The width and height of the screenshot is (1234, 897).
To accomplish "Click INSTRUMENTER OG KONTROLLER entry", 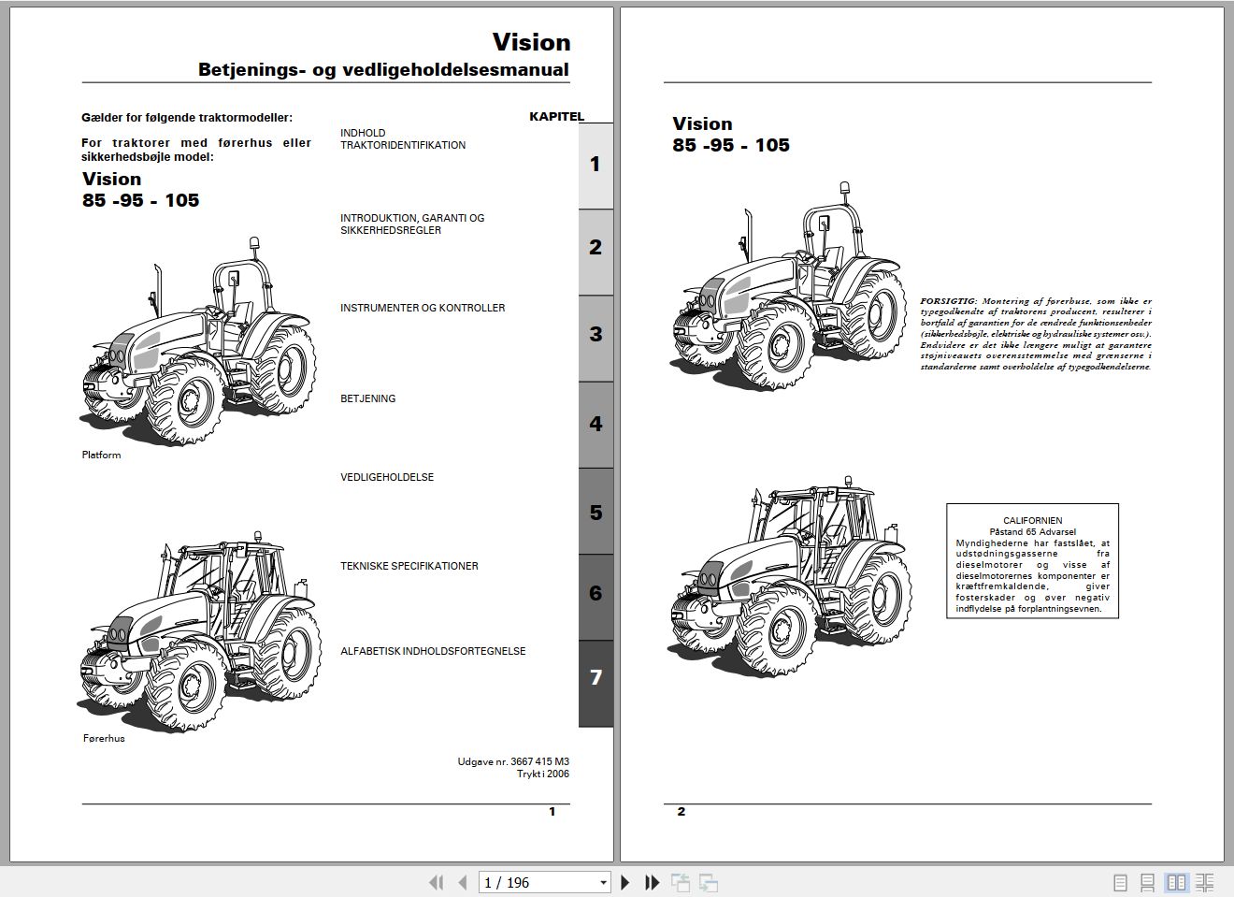I will coord(423,308).
